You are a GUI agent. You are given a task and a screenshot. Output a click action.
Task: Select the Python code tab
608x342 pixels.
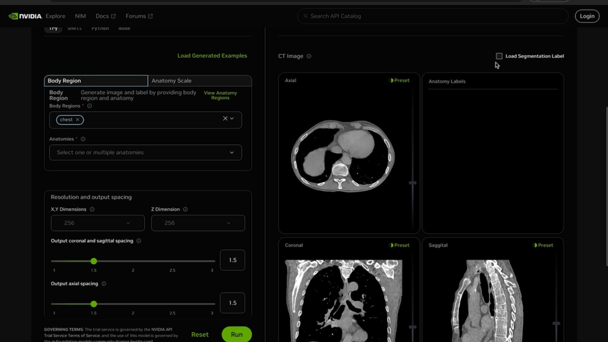point(100,28)
